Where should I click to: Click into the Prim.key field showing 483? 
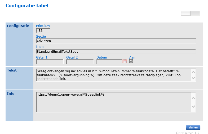(43, 31)
